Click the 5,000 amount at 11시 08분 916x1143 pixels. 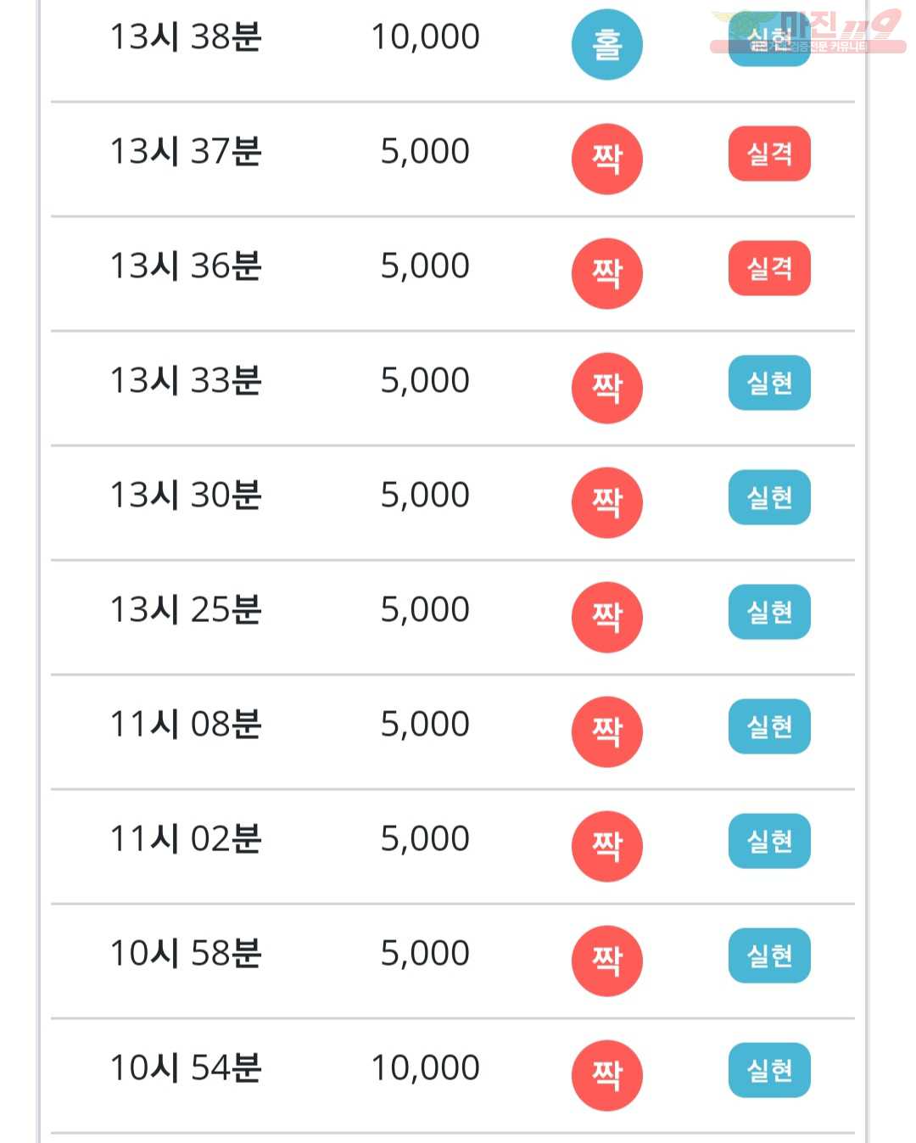tap(425, 724)
